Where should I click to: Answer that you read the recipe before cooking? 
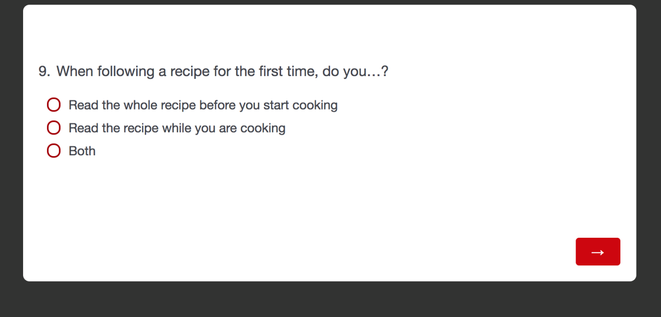coord(54,105)
